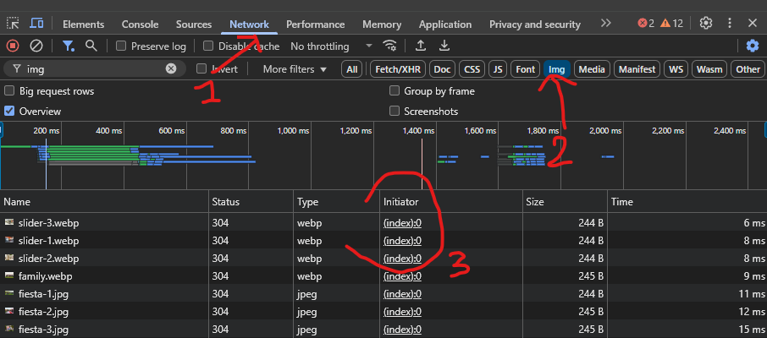Expand the More filters dropdown
This screenshot has height=338, width=767.
point(295,69)
